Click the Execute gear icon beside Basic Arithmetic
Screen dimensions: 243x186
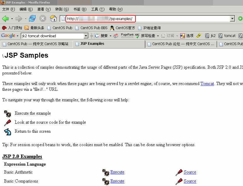(105, 172)
